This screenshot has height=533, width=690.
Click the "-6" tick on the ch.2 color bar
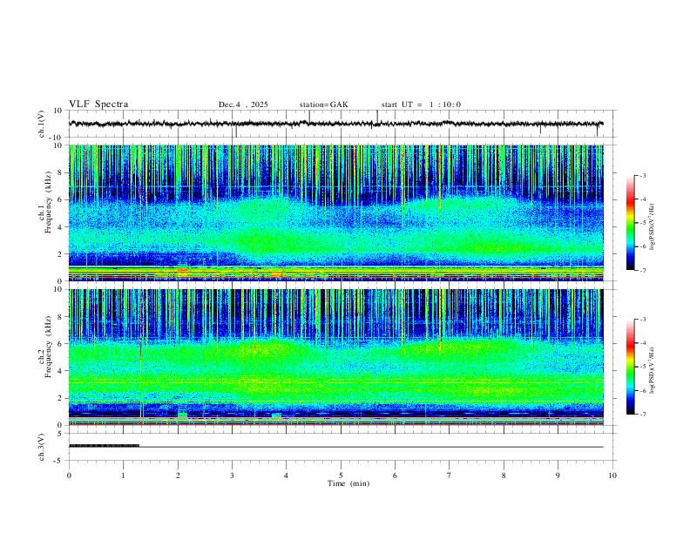[x=642, y=390]
